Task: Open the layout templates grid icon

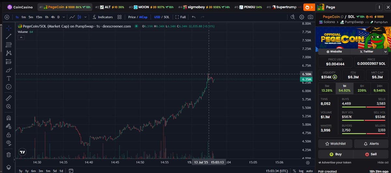Action: 120,17
